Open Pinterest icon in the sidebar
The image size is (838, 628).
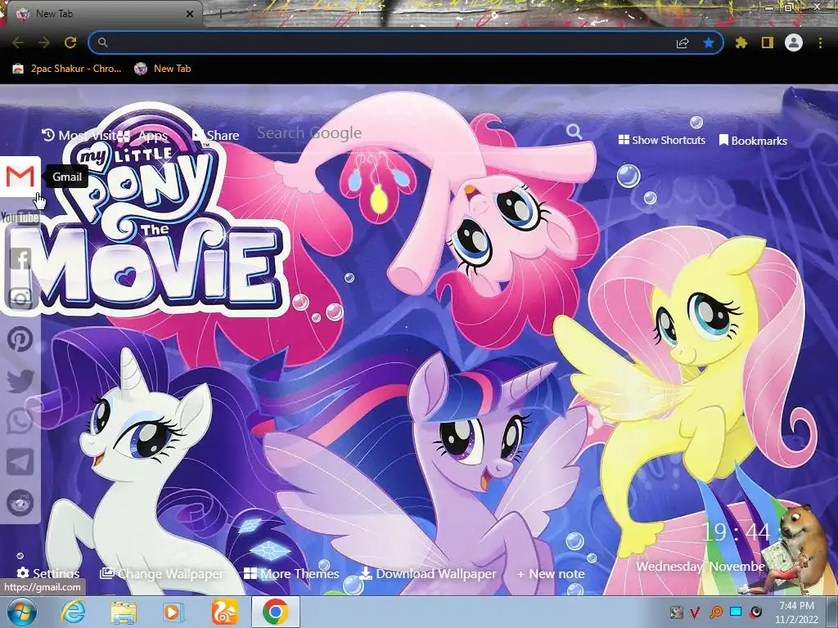tap(20, 339)
